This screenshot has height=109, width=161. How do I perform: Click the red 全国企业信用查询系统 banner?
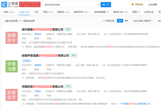pos(30,4)
